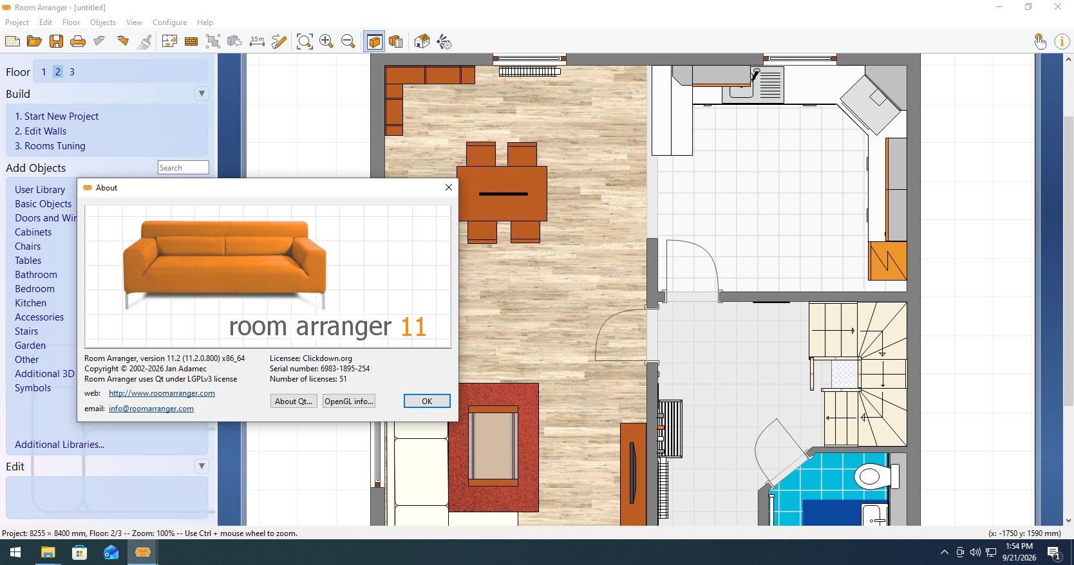Save project using the floppy disk icon
1074x565 pixels.
(57, 42)
